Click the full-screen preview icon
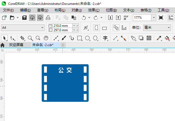The width and height of the screenshot is (175, 121). click(x=161, y=18)
